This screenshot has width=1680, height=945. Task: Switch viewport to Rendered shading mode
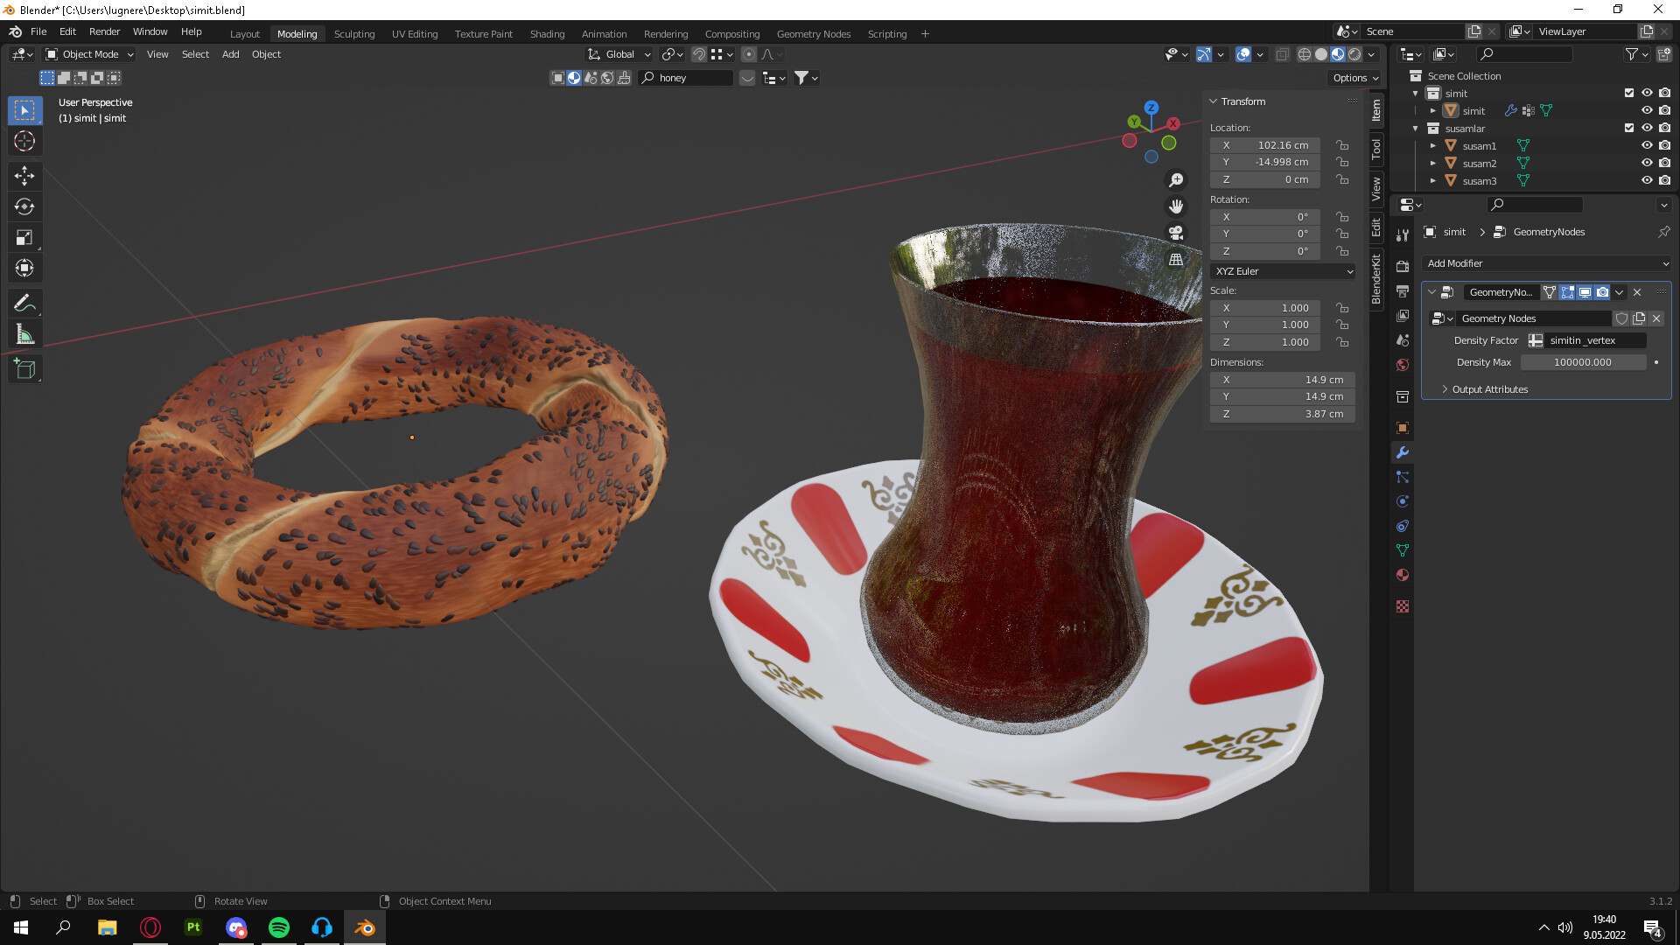pyautogui.click(x=1354, y=54)
